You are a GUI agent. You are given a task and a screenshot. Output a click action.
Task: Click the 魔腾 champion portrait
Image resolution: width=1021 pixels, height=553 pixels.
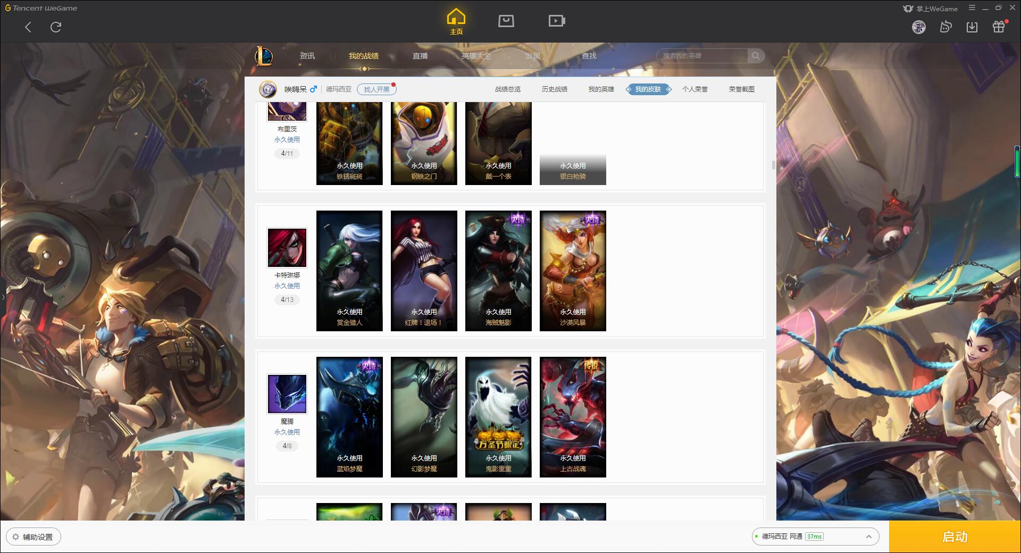tap(287, 394)
